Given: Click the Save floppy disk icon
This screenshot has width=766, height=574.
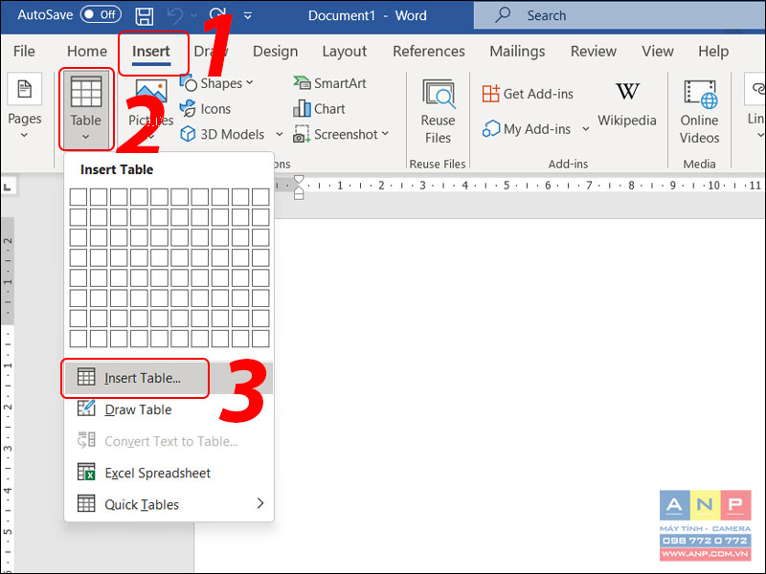Looking at the screenshot, I should pyautogui.click(x=145, y=15).
